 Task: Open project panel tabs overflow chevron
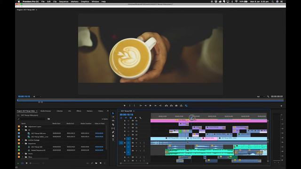(108, 111)
